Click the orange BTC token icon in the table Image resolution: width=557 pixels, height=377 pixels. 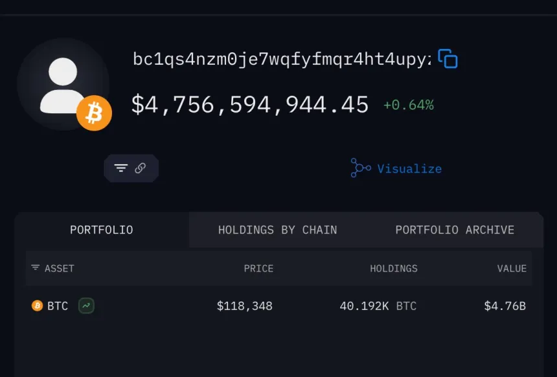point(38,305)
